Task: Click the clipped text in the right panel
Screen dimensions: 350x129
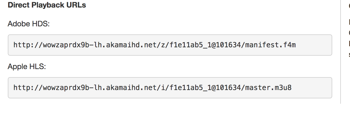Action: click(x=349, y=33)
